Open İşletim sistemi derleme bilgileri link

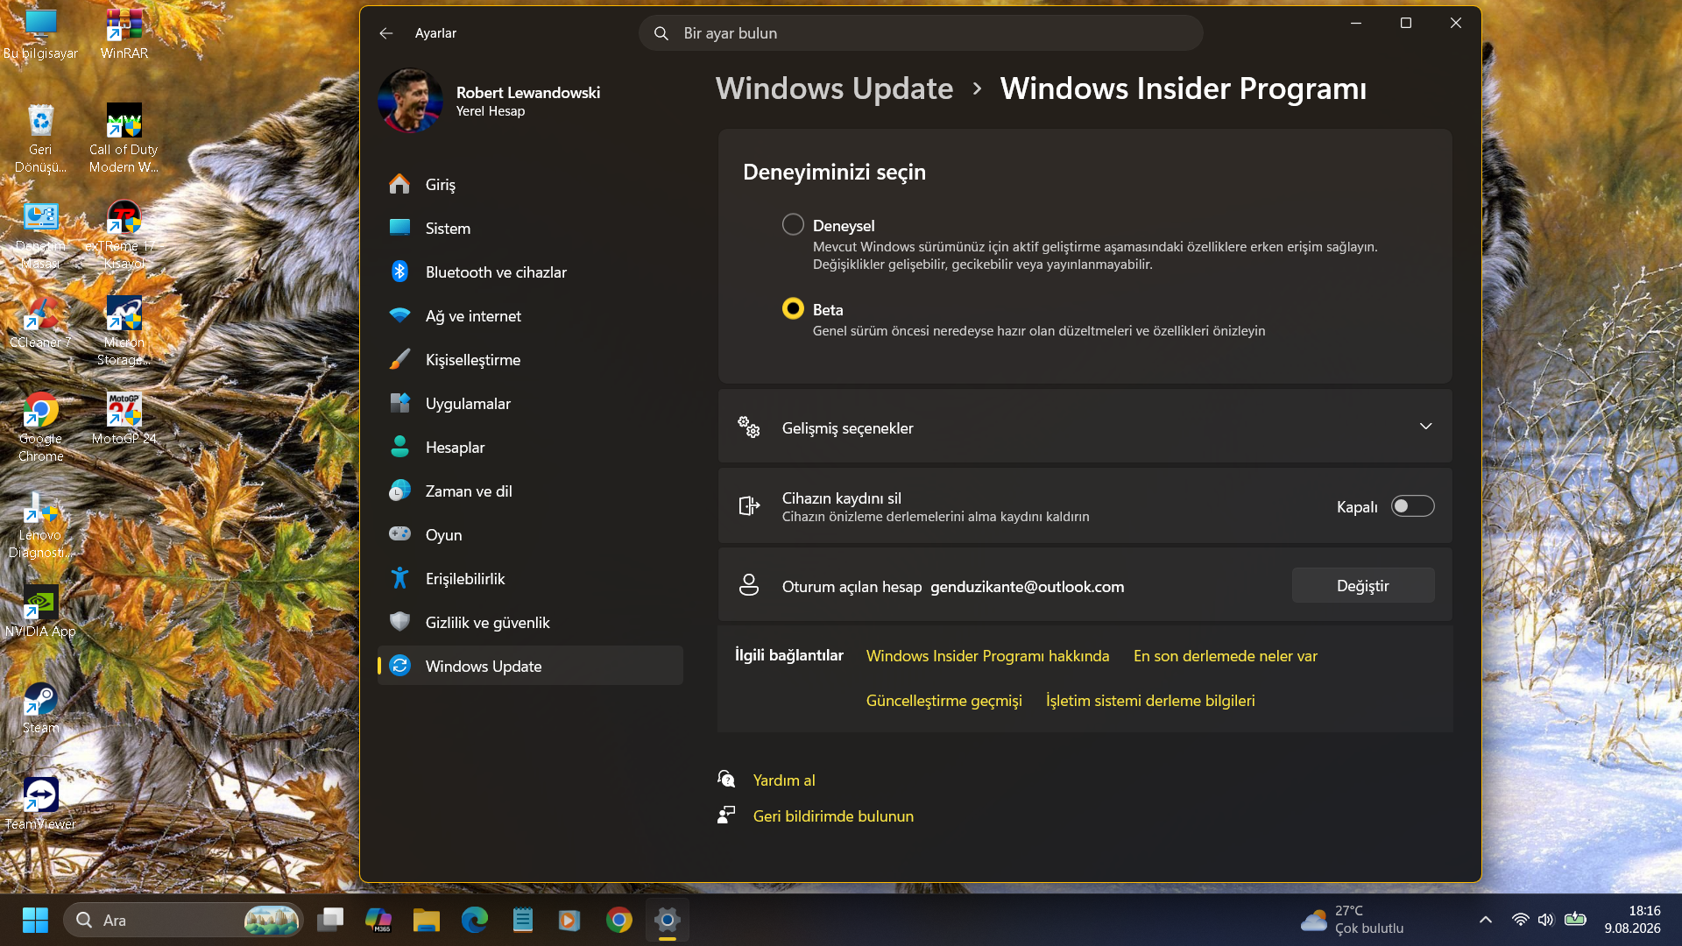tap(1150, 701)
